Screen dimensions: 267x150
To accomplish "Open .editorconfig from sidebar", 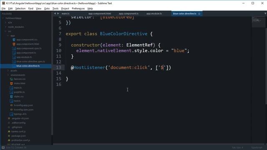I will (x=18, y=123).
